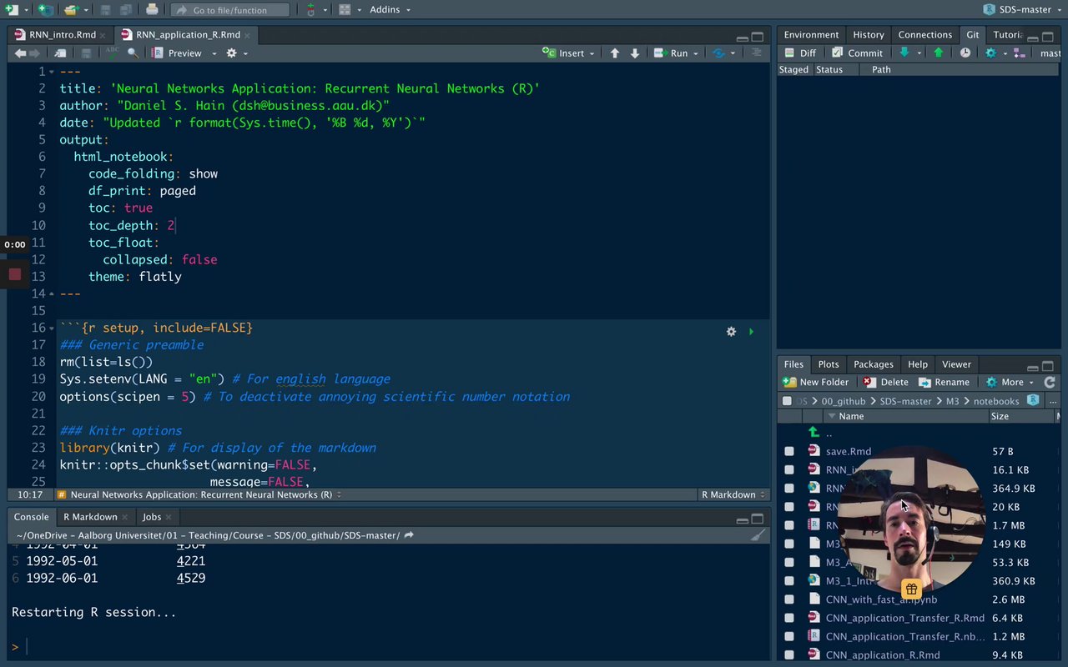Clear the console with broom icon
Viewport: 1068px width, 667px height.
pyautogui.click(x=758, y=535)
